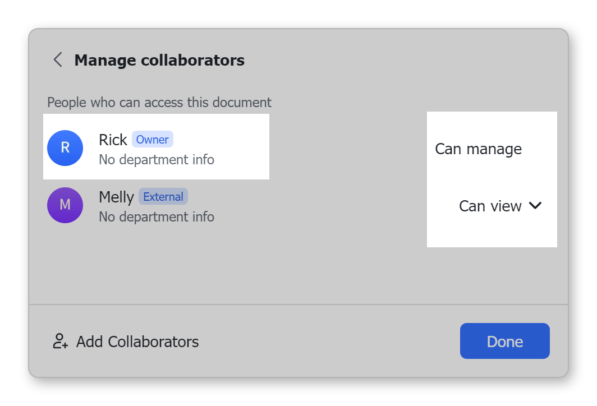This screenshot has width=597, height=406.
Task: Click Rick's Can manage permission label
Action: (478, 149)
